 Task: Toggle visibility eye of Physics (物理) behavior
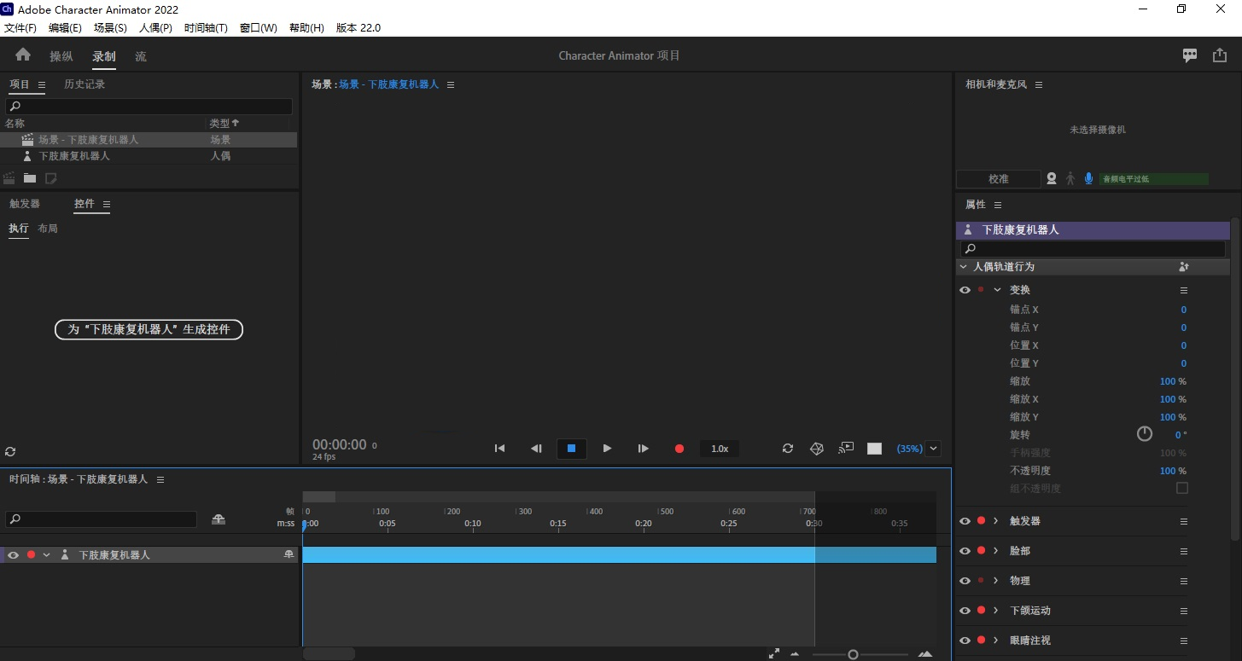965,581
